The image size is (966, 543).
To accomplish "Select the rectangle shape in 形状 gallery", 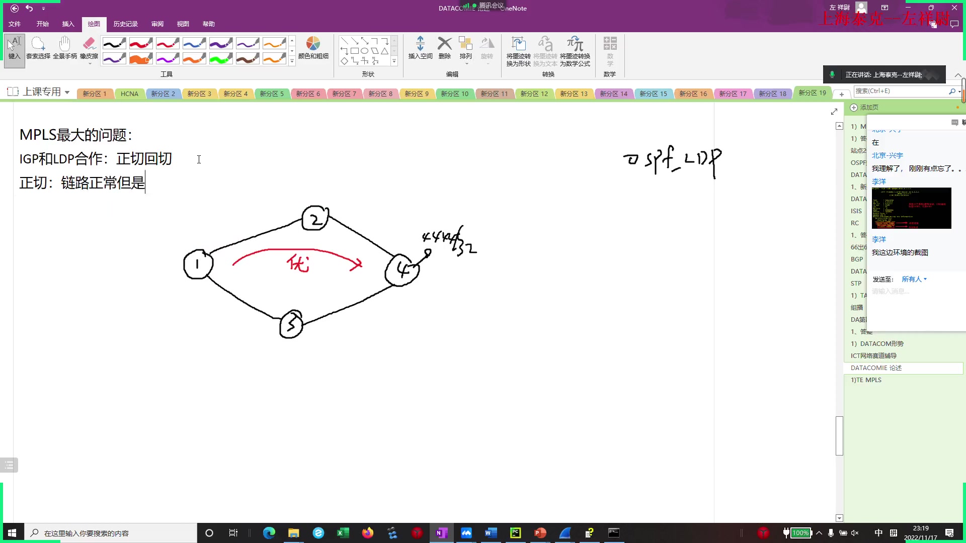I will 355,51.
